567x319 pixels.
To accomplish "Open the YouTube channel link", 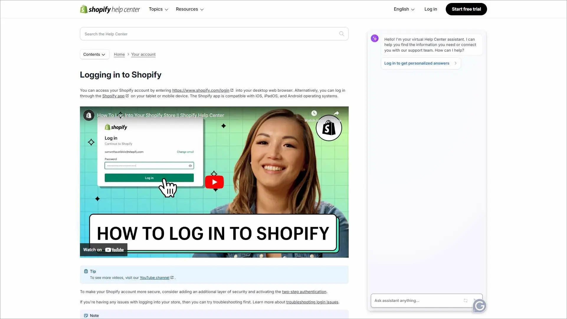I will [156, 277].
